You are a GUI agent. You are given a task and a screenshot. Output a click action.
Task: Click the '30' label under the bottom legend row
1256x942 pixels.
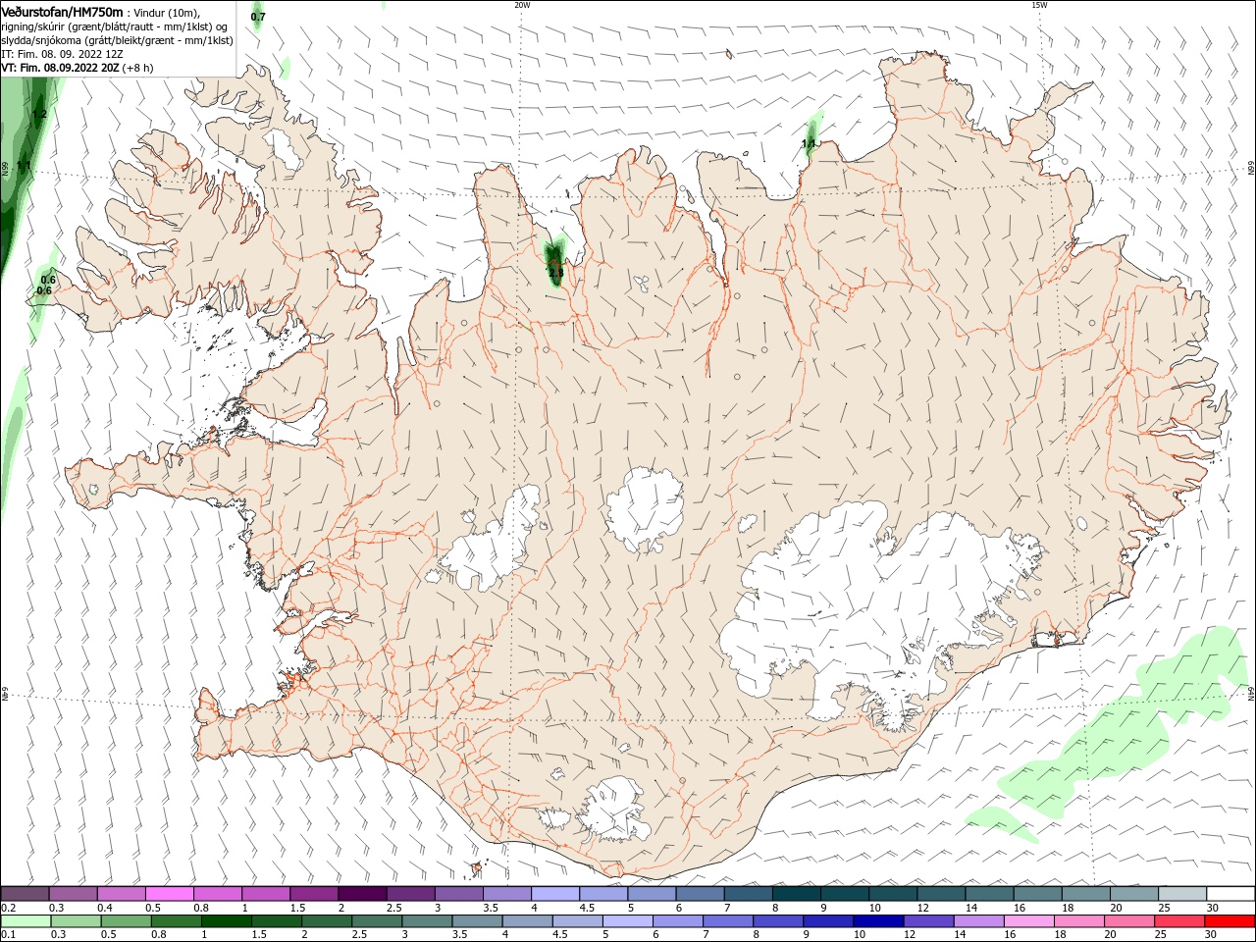1213,934
